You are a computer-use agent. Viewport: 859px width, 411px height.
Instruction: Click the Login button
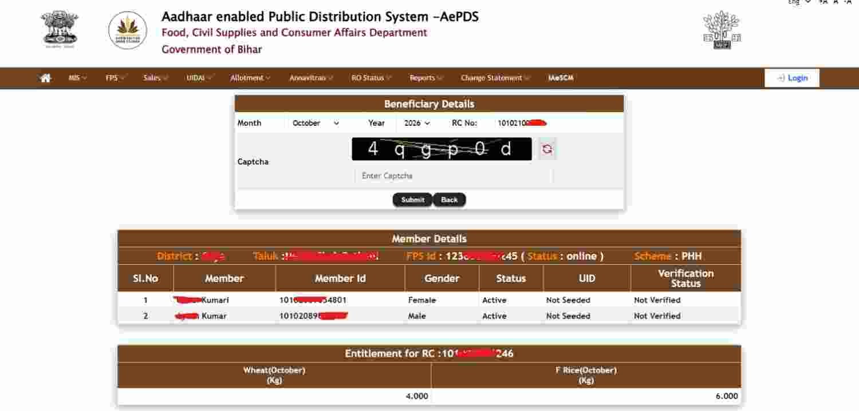click(x=792, y=78)
